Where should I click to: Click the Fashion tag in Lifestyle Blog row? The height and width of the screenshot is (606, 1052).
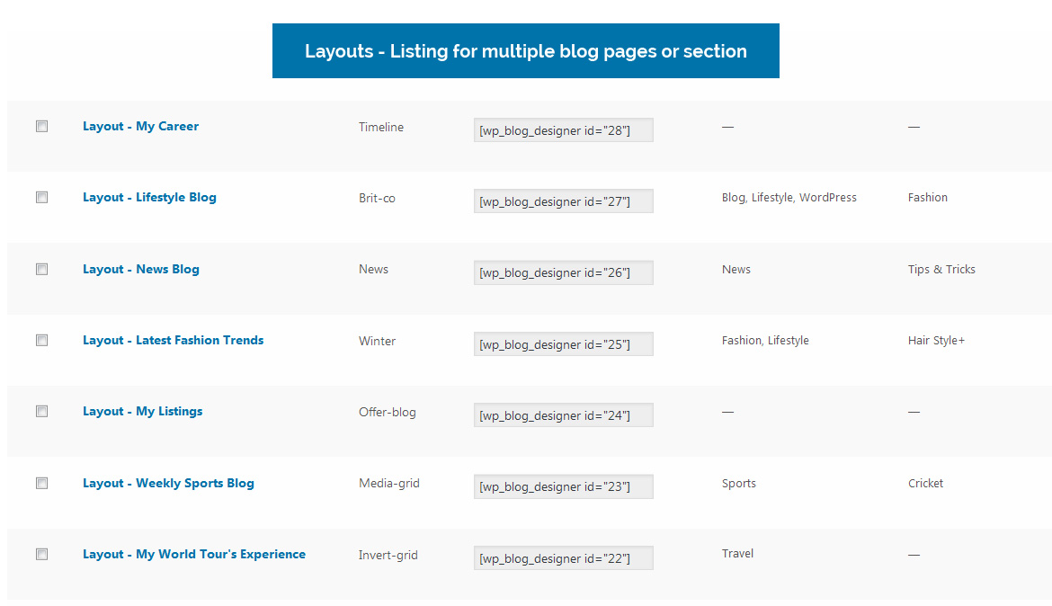pyautogui.click(x=927, y=197)
